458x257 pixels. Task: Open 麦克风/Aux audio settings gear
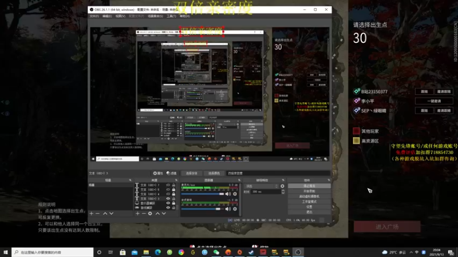[x=235, y=194]
